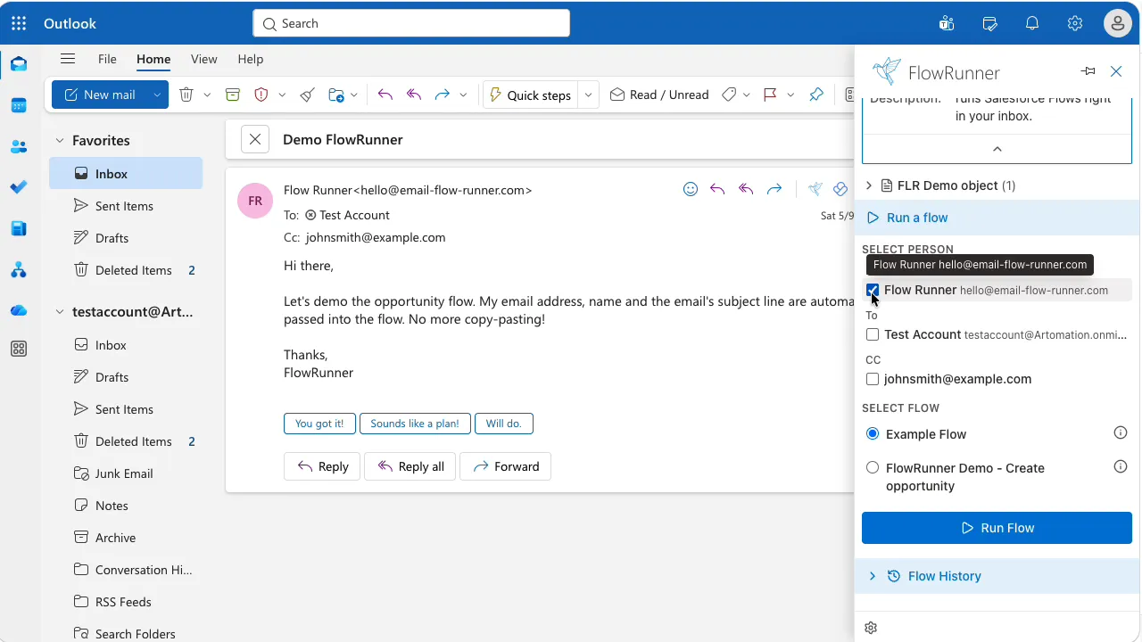Image resolution: width=1142 pixels, height=642 pixels.
Task: Click the Report shield icon in ribbon
Action: pos(261,95)
